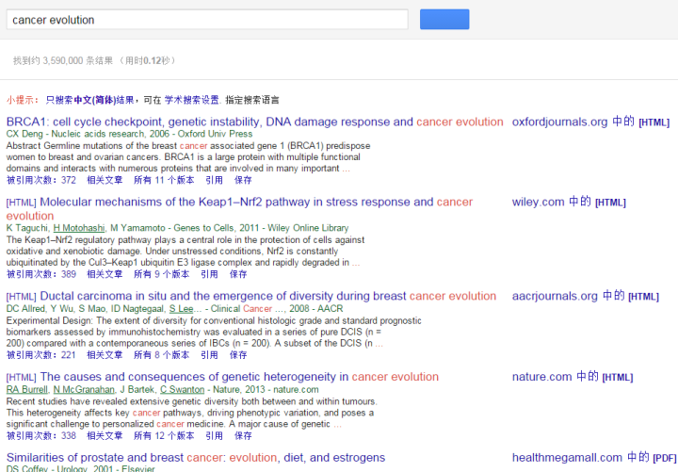Open the Keap1–Nrf2 pathway article title
Screen dimensions: 678x472
(x=239, y=209)
